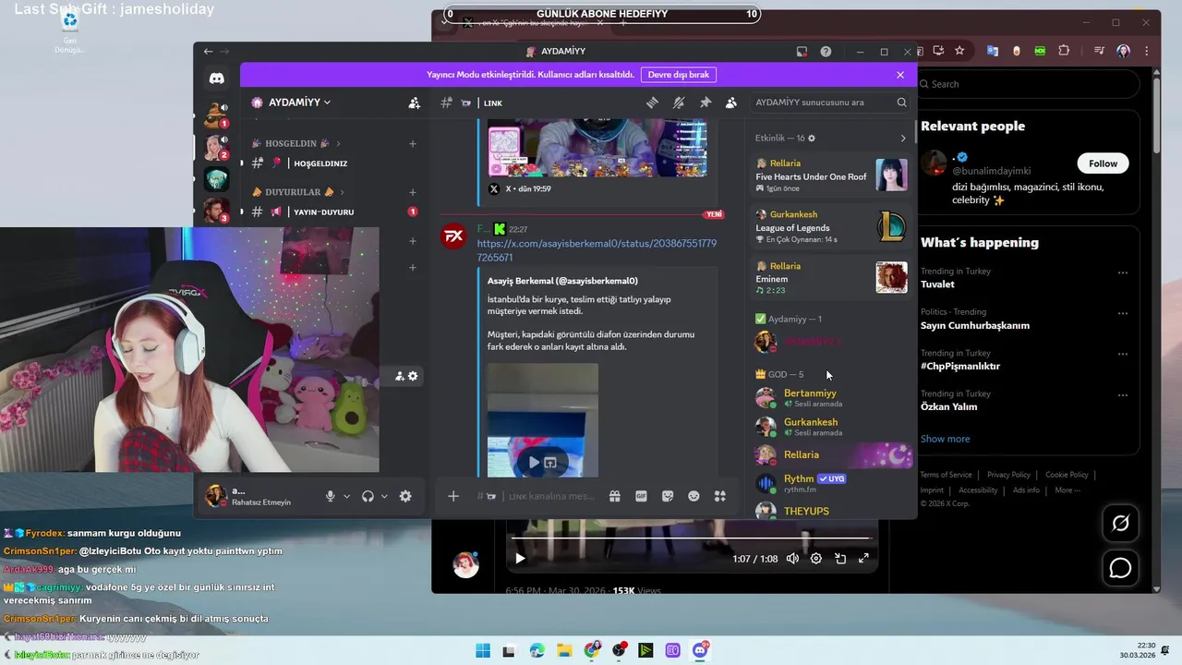Screen dimensions: 1182x665
Task: Open the Grok icon on X
Action: click(1120, 524)
